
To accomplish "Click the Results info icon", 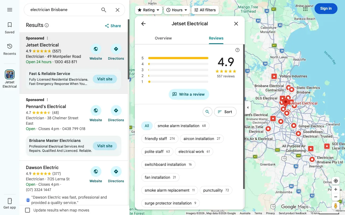I will [x=47, y=25].
